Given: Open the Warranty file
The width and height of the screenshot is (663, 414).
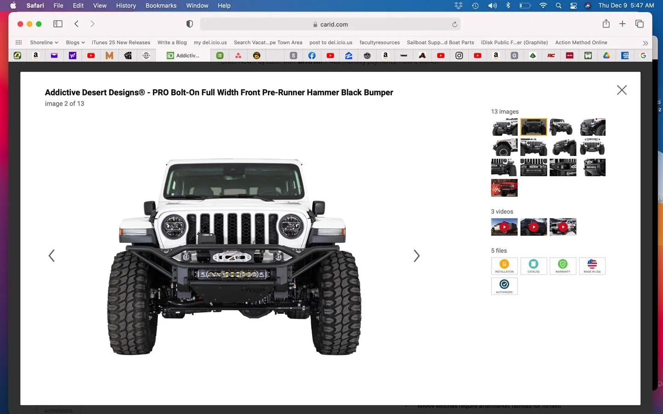Looking at the screenshot, I should (563, 266).
